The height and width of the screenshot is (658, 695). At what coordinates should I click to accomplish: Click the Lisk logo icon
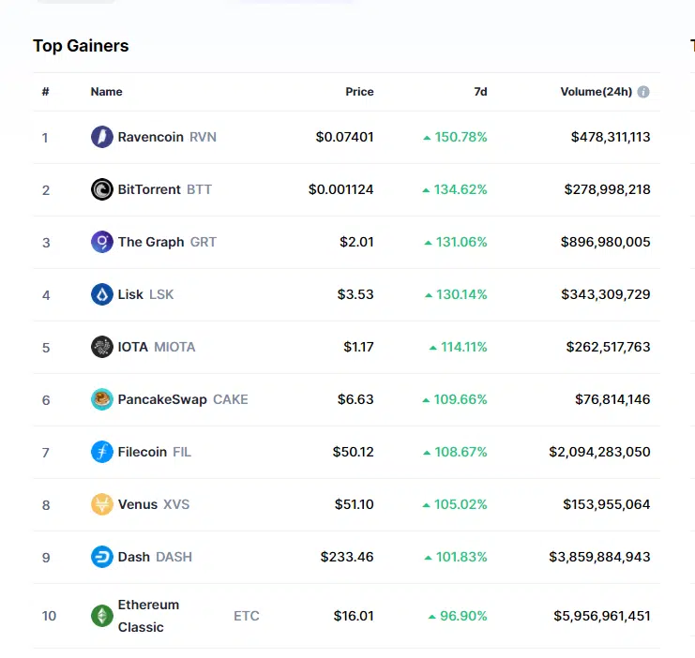click(x=101, y=294)
